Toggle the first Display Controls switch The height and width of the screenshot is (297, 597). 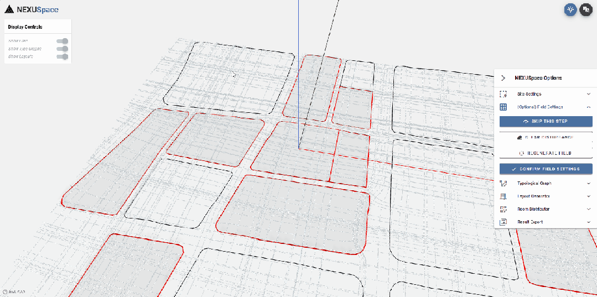point(63,41)
